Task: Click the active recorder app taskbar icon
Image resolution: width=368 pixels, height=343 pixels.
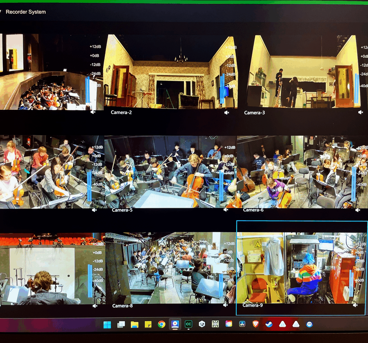Action: click(175, 324)
